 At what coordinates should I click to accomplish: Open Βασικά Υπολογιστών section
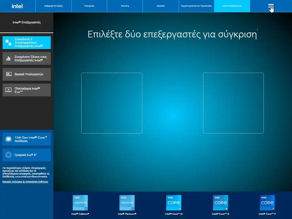27,74
